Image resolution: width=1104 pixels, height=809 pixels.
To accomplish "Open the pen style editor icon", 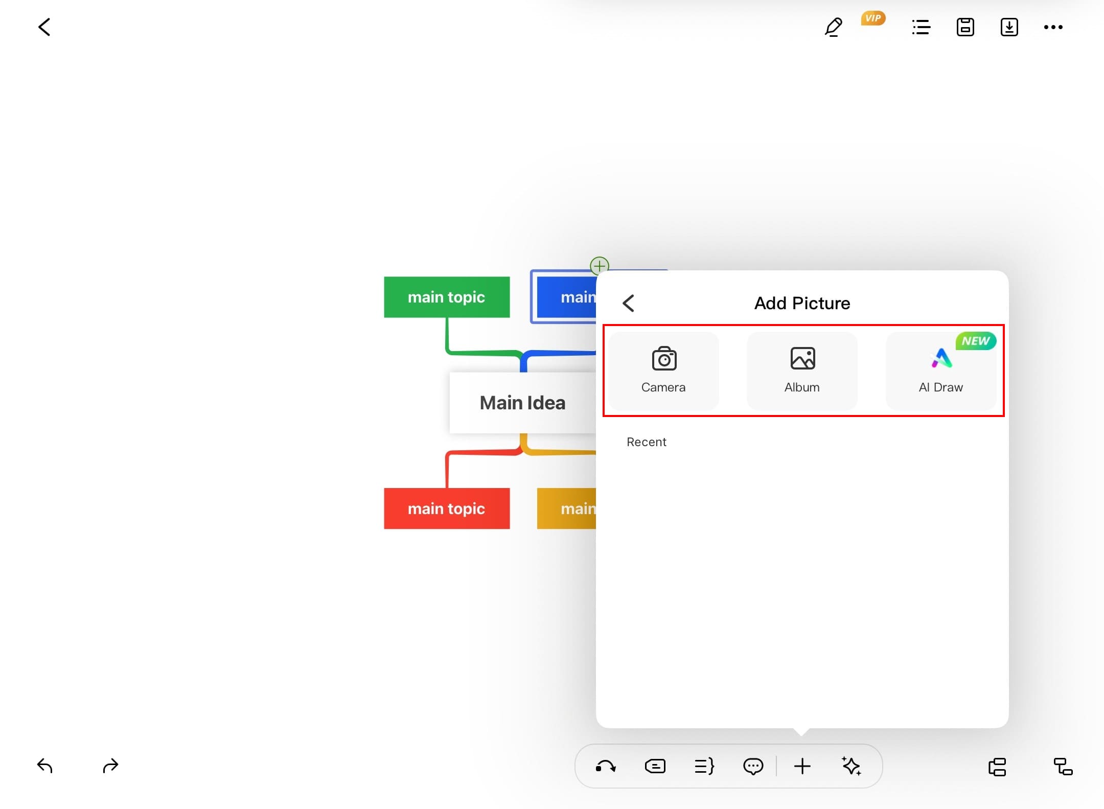I will coord(833,27).
